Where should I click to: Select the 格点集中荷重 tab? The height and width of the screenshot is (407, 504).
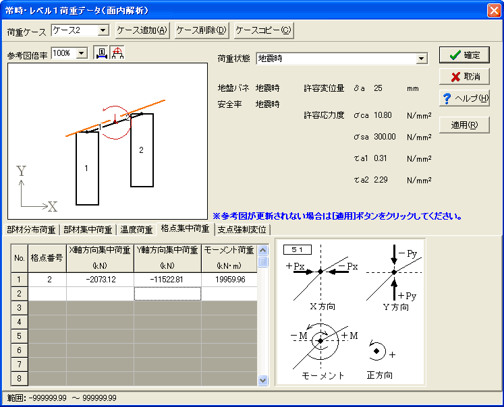pos(185,228)
